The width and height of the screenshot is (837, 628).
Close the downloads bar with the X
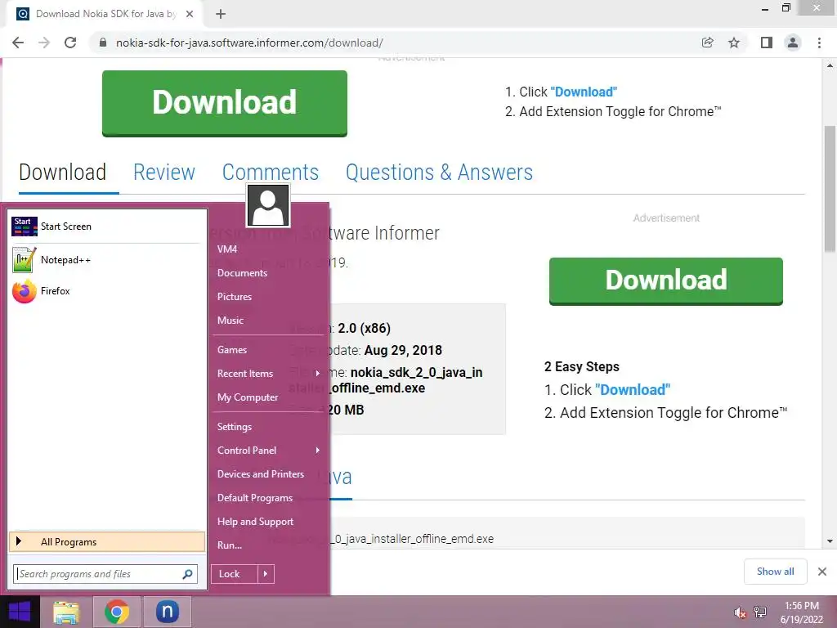[822, 572]
